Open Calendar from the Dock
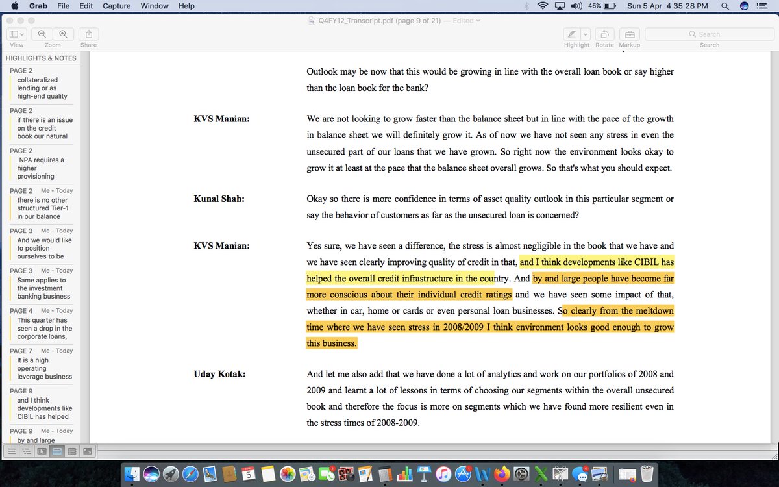Image resolution: width=779 pixels, height=487 pixels. point(248,473)
